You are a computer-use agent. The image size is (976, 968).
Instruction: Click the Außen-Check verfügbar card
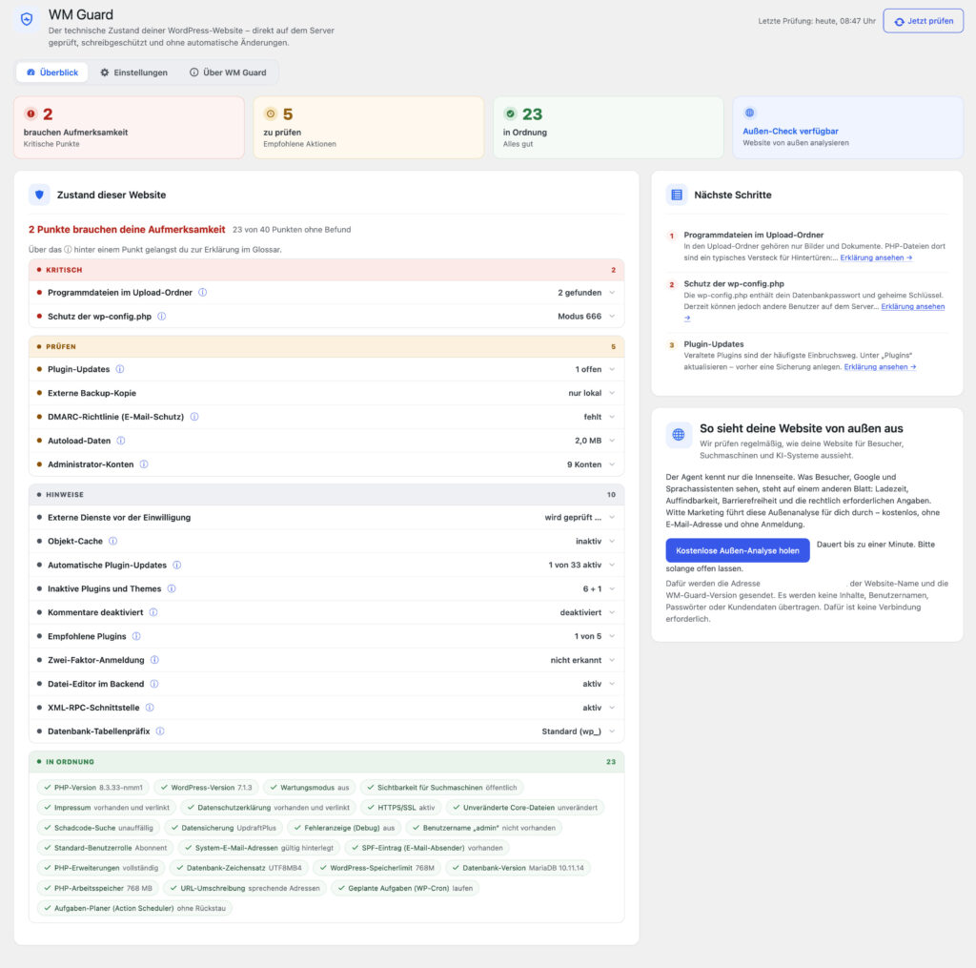coord(847,127)
